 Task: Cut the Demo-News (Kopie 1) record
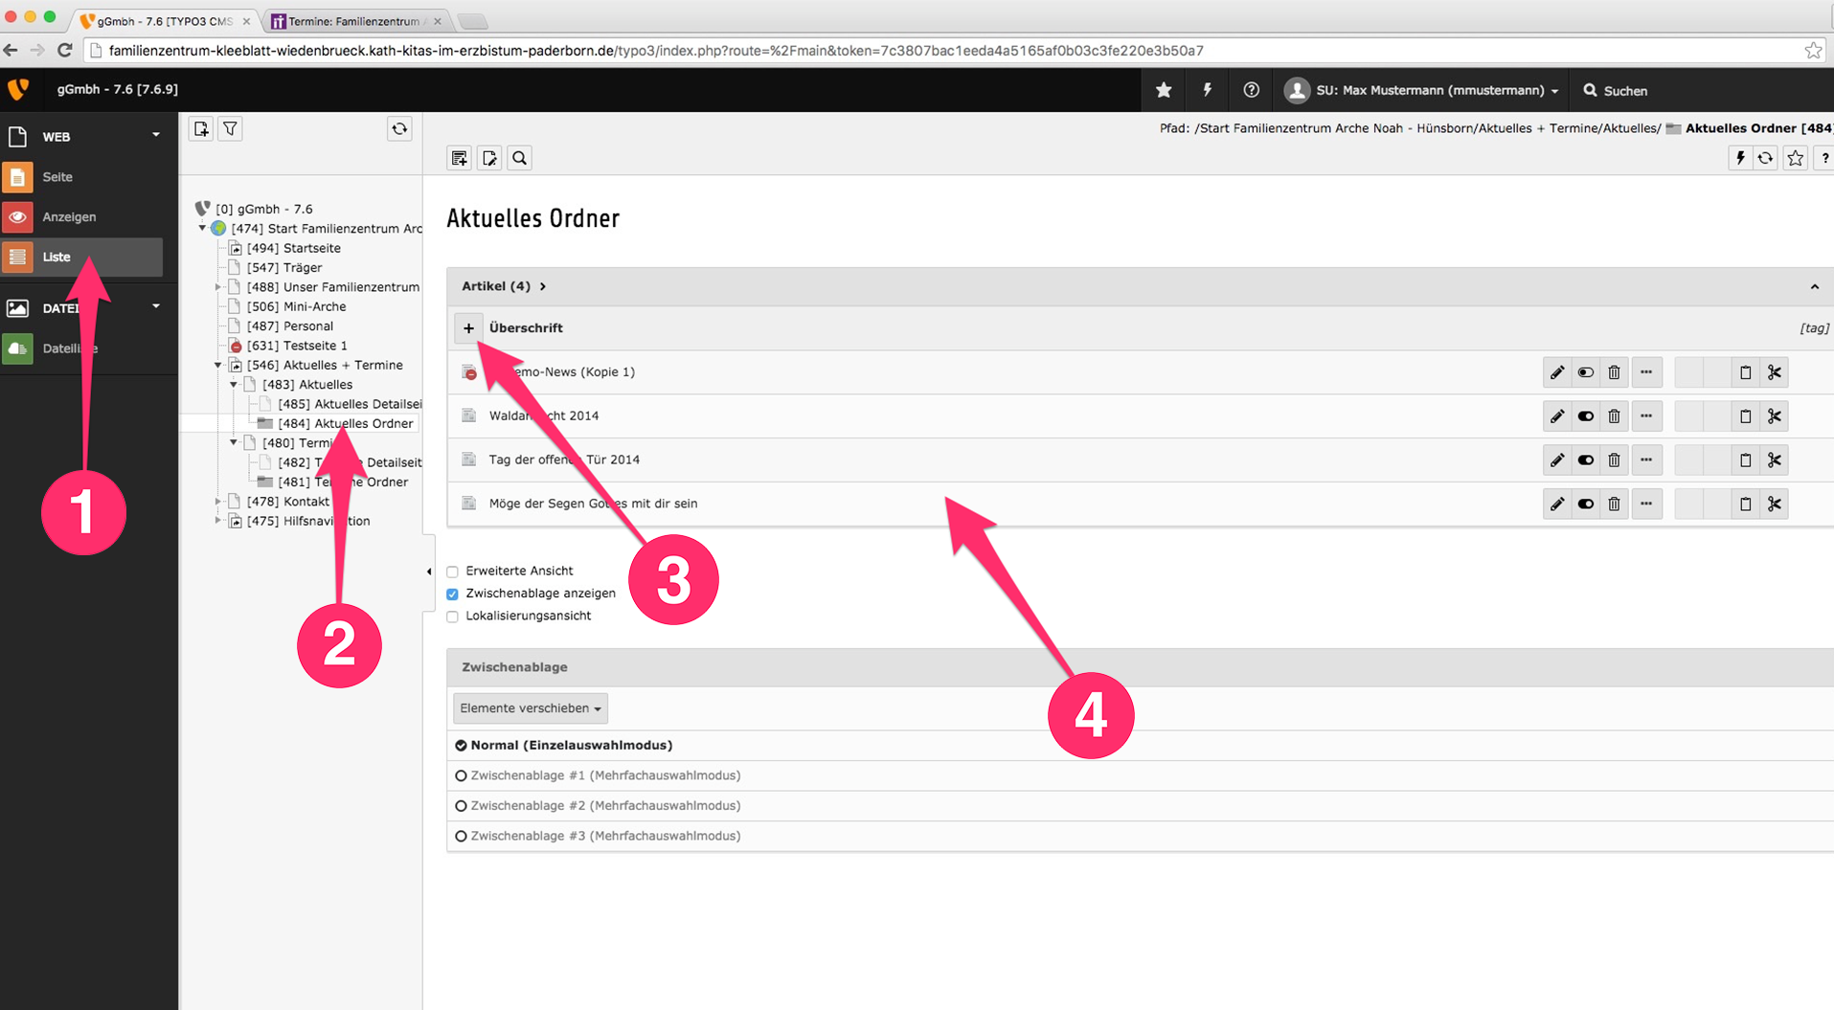[x=1775, y=372]
